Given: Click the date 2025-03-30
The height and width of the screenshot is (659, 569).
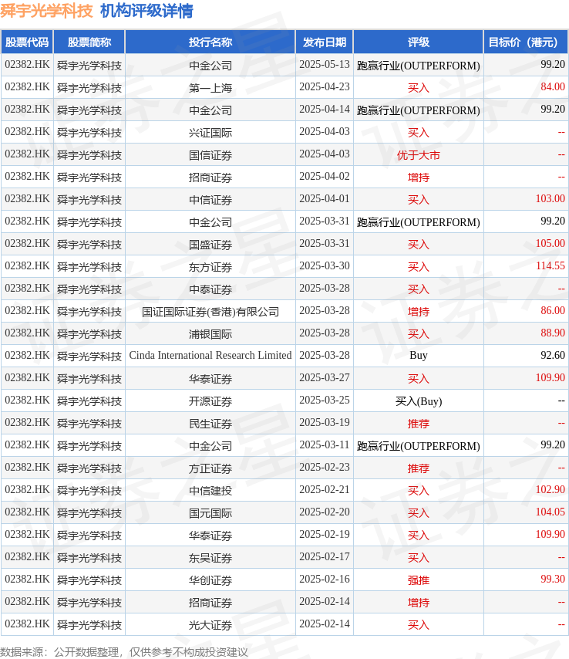Looking at the screenshot, I should (325, 265).
